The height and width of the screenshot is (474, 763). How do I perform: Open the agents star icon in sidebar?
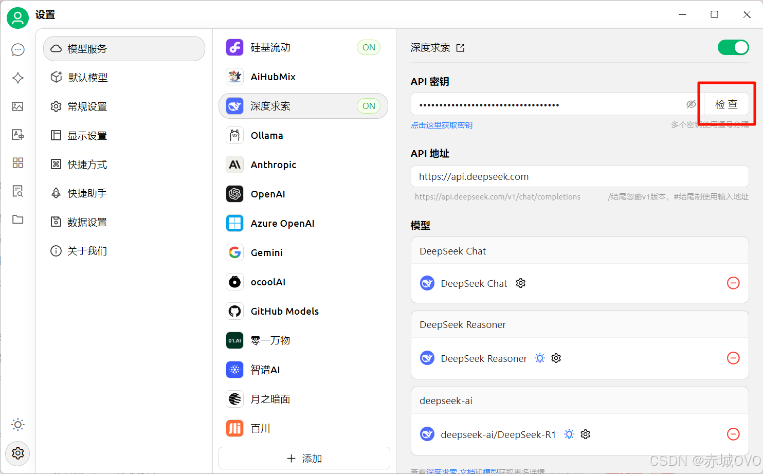(x=18, y=78)
